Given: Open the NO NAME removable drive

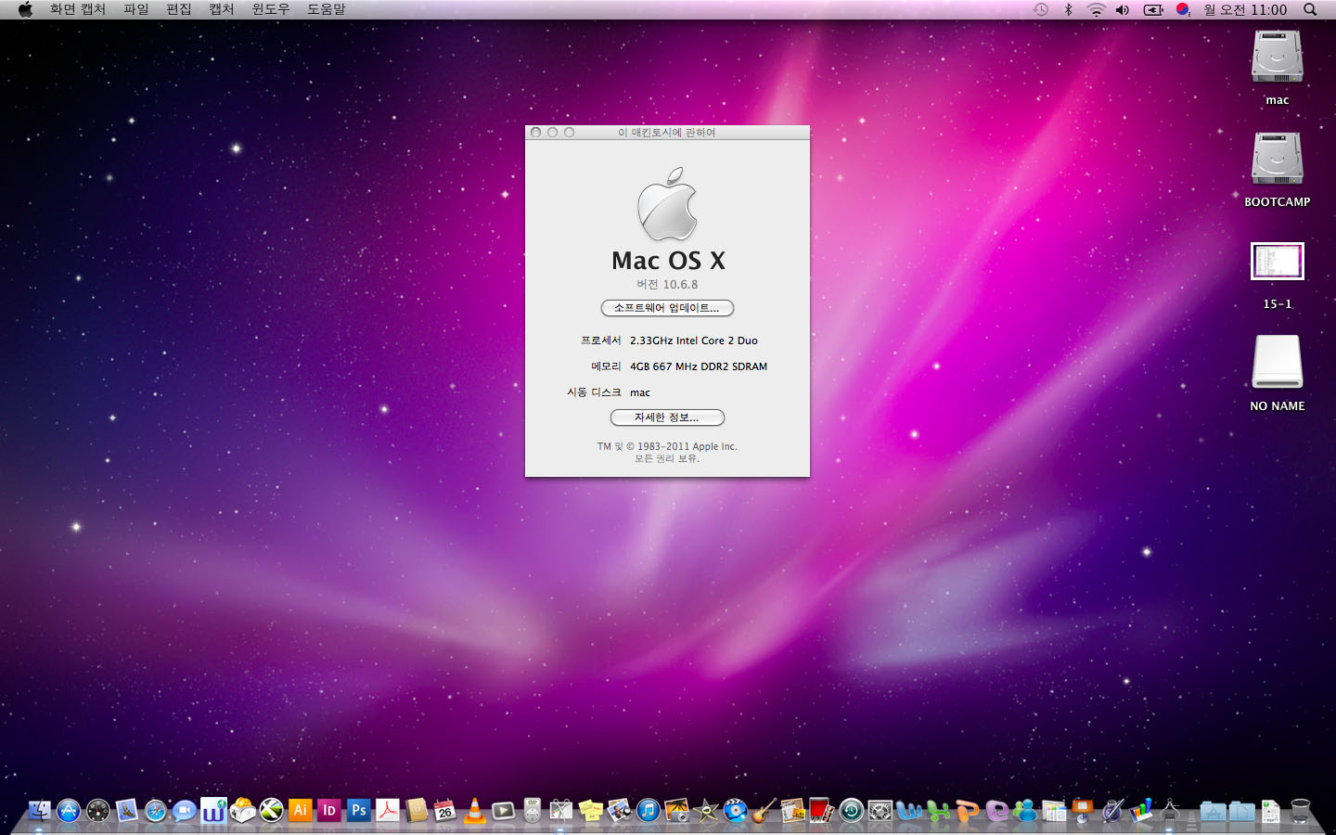Looking at the screenshot, I should (1277, 363).
